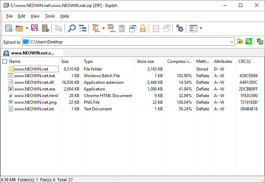The height and width of the screenshot is (183, 265).
Task: Sort by the Type column header
Action: pyautogui.click(x=88, y=61)
